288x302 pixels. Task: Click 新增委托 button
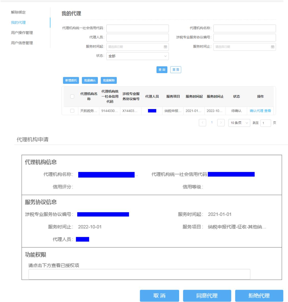pyautogui.click(x=71, y=80)
